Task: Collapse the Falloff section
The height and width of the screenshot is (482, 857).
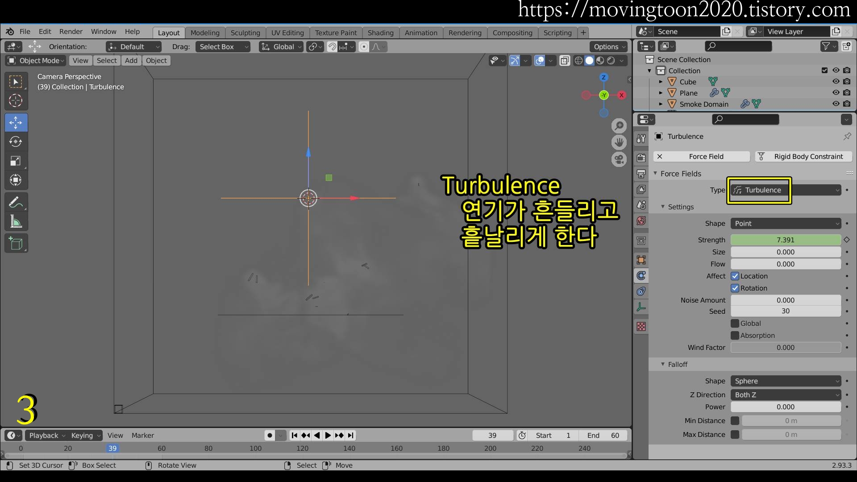Action: point(663,365)
